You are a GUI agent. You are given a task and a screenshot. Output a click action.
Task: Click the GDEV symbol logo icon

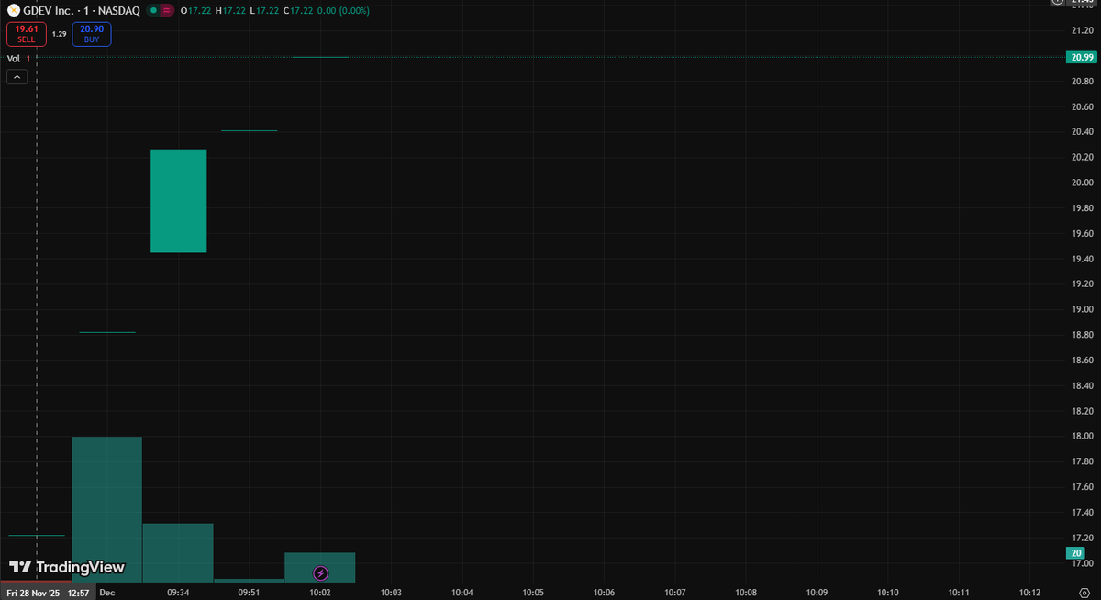[x=14, y=10]
